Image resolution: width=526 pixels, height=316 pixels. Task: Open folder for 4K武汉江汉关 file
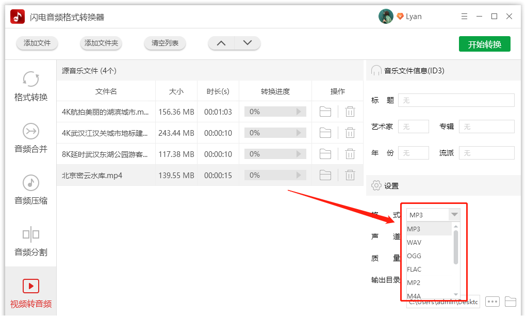325,133
